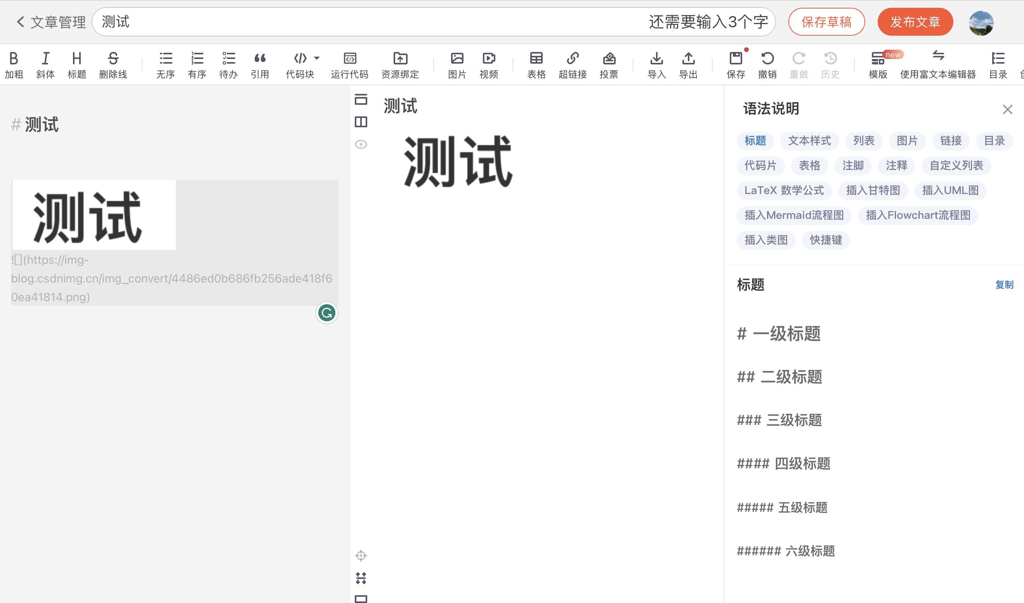The image size is (1024, 603).
Task: Open the Grammarly icon in the editor
Action: pos(327,313)
